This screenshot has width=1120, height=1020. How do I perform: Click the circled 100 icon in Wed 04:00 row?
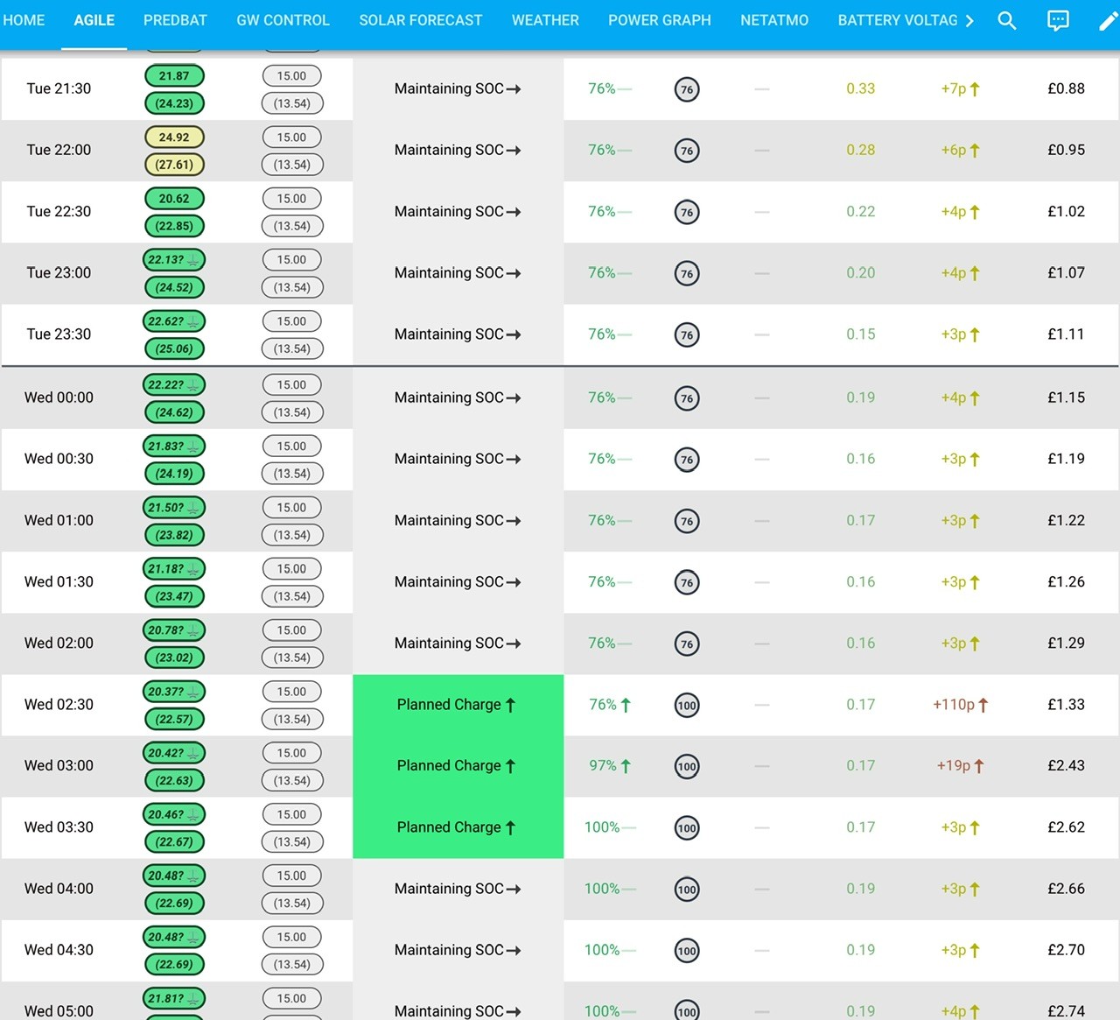tap(687, 890)
